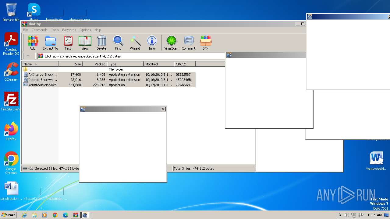The width and height of the screenshot is (390, 219).
Task: Go up one folder with the arrow button
Action: click(28, 56)
